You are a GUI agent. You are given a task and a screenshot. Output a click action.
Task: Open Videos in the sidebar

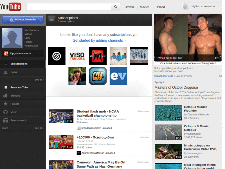click(28, 34)
